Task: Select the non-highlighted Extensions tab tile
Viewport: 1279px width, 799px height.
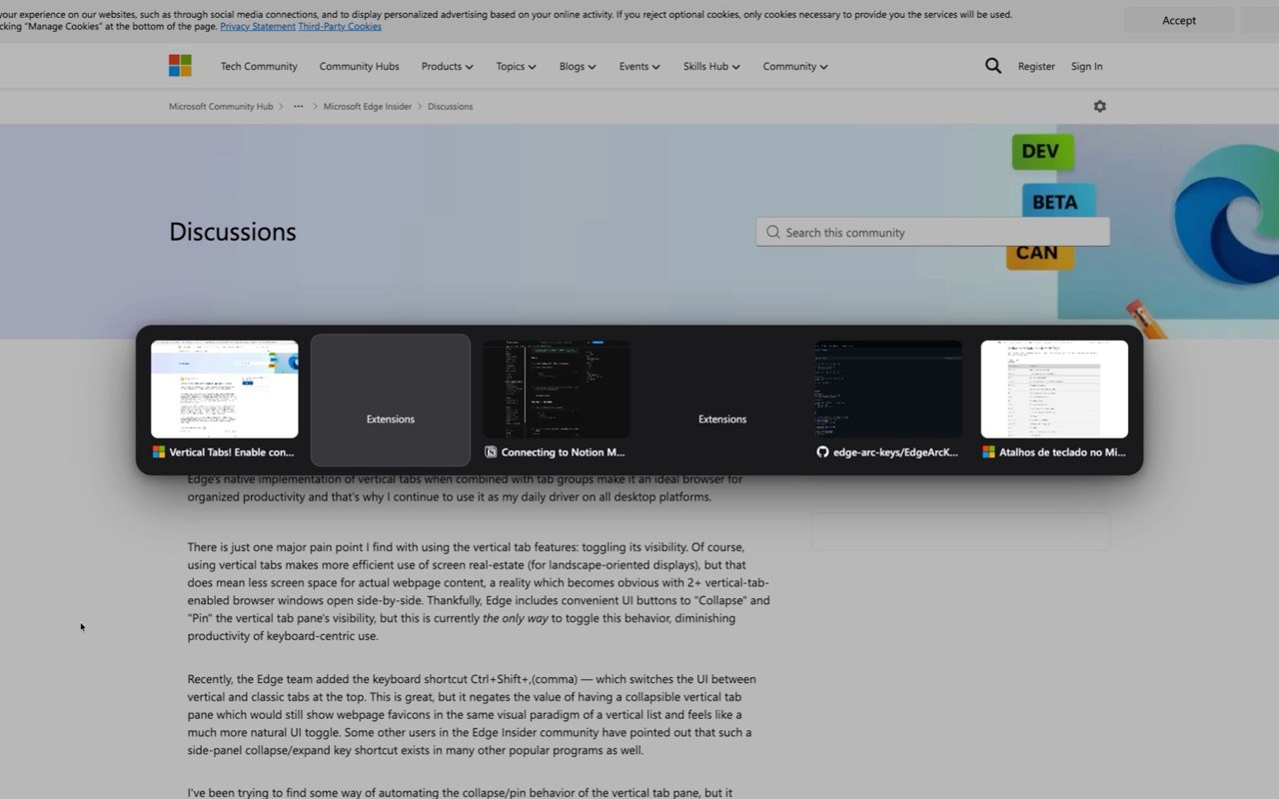Action: pos(722,399)
